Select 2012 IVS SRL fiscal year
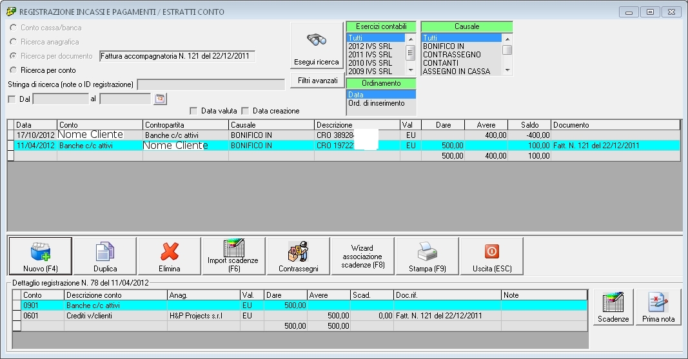The height and width of the screenshot is (359, 688). click(375, 46)
